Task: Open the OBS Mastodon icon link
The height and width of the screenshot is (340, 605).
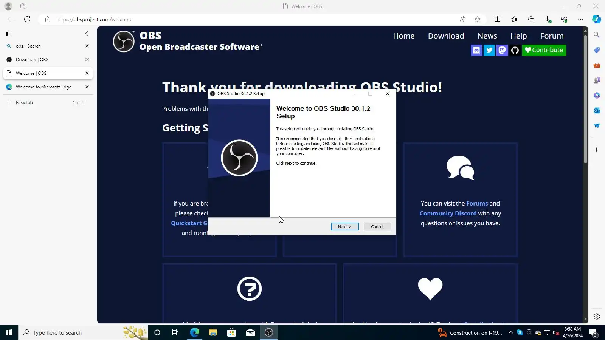Action: click(502, 50)
